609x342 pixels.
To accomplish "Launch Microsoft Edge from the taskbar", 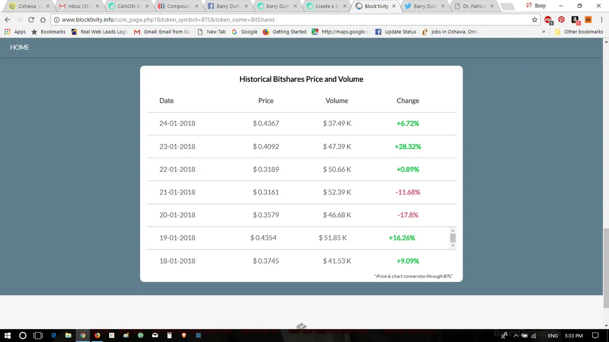I will click(54, 335).
